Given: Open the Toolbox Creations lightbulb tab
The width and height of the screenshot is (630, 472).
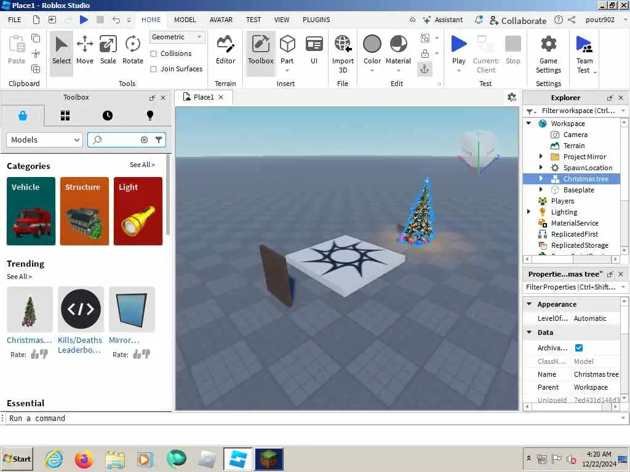Looking at the screenshot, I should click(150, 116).
